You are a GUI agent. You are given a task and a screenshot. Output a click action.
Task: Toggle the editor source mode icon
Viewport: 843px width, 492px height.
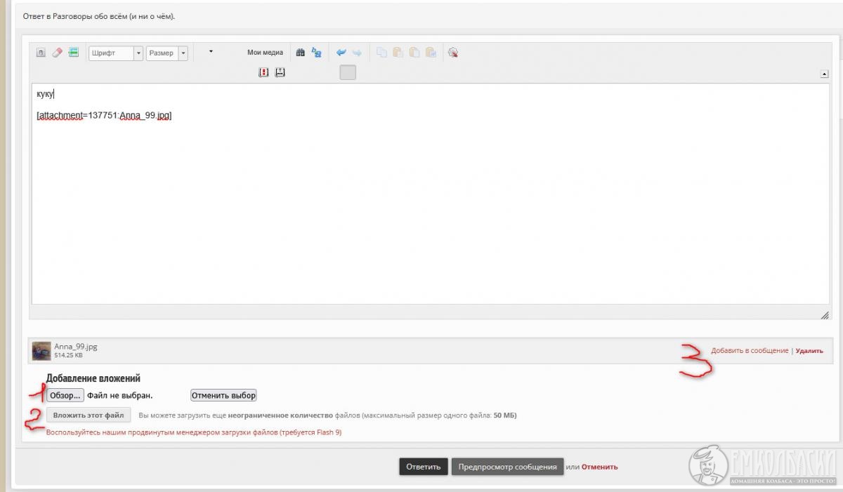(x=41, y=53)
